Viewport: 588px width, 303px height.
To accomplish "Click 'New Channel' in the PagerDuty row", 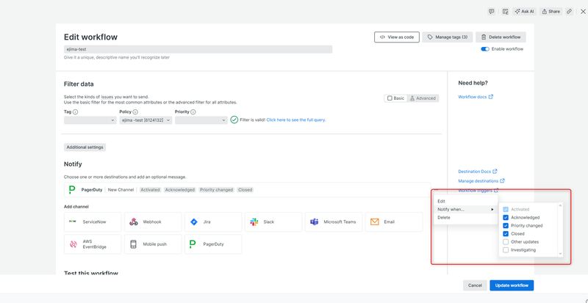I will [x=121, y=190].
